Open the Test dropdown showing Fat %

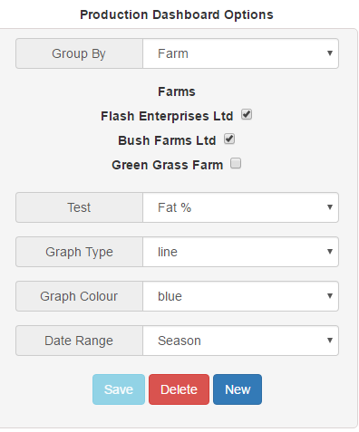tap(240, 207)
